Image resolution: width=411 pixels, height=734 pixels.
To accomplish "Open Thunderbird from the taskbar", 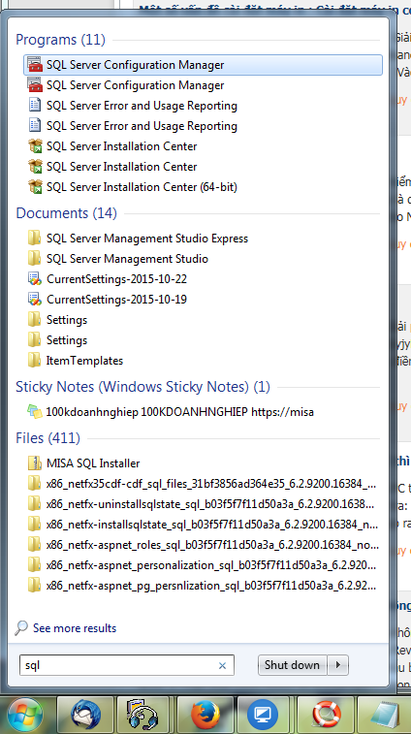I will click(x=85, y=716).
